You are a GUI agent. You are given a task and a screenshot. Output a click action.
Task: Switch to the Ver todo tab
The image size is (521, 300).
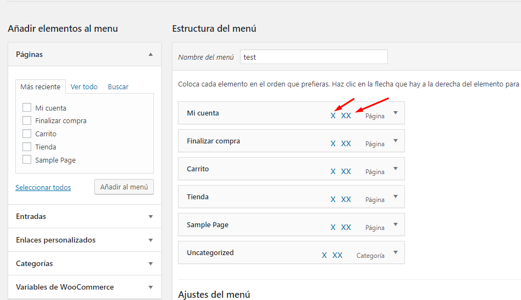click(84, 86)
